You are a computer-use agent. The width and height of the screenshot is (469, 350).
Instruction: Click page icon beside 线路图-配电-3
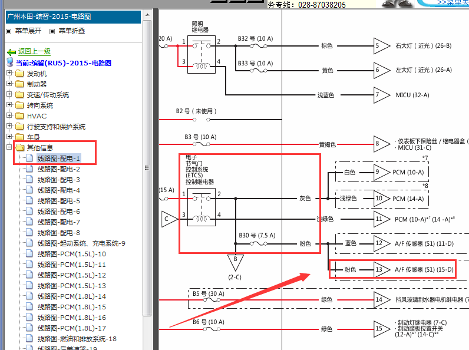tap(29, 180)
